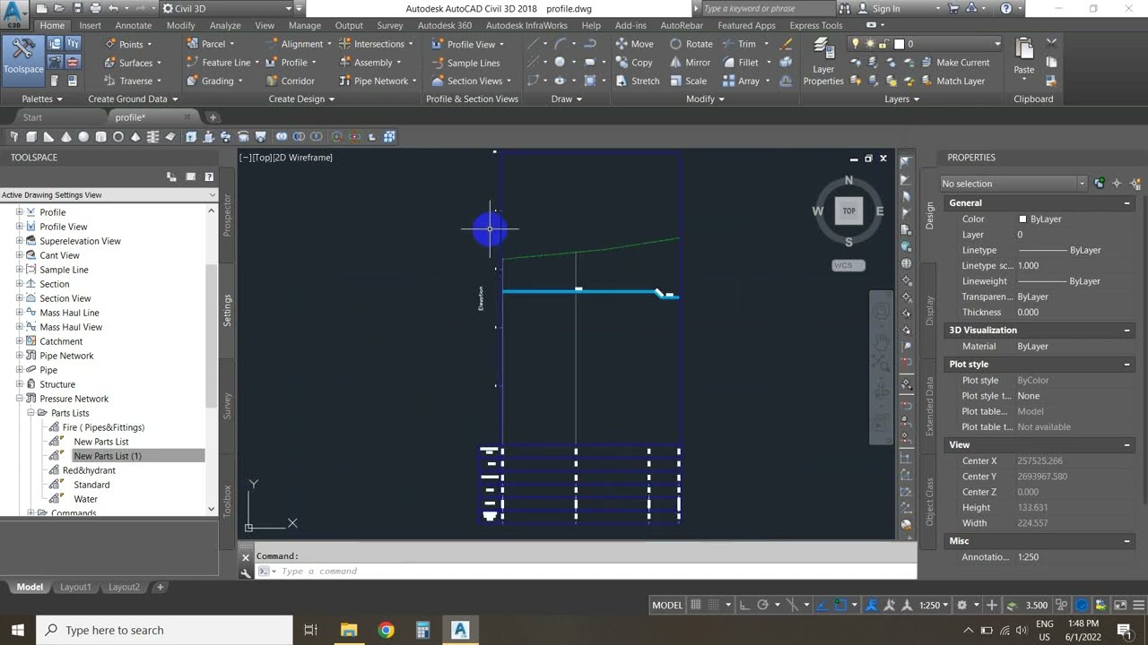The image size is (1148, 645).
Task: Collapse the Pressure Network node
Action: point(20,399)
